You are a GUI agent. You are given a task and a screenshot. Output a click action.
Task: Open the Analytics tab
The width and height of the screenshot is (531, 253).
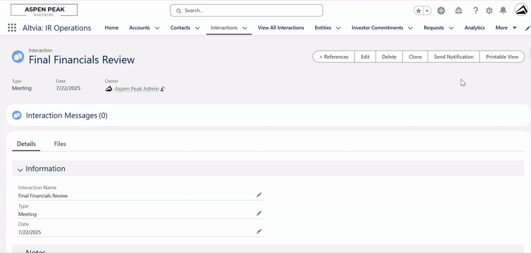(475, 28)
